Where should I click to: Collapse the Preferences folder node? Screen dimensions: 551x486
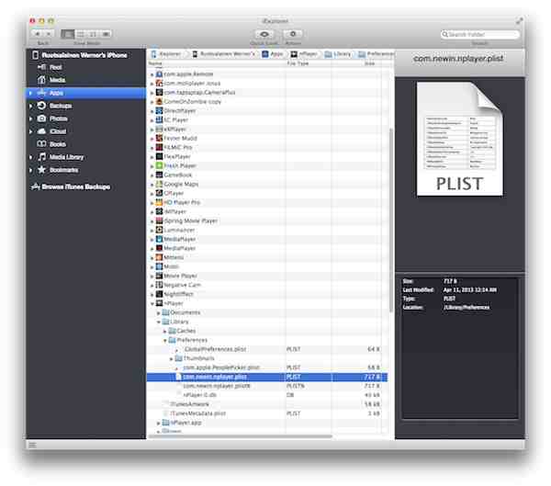pos(164,340)
